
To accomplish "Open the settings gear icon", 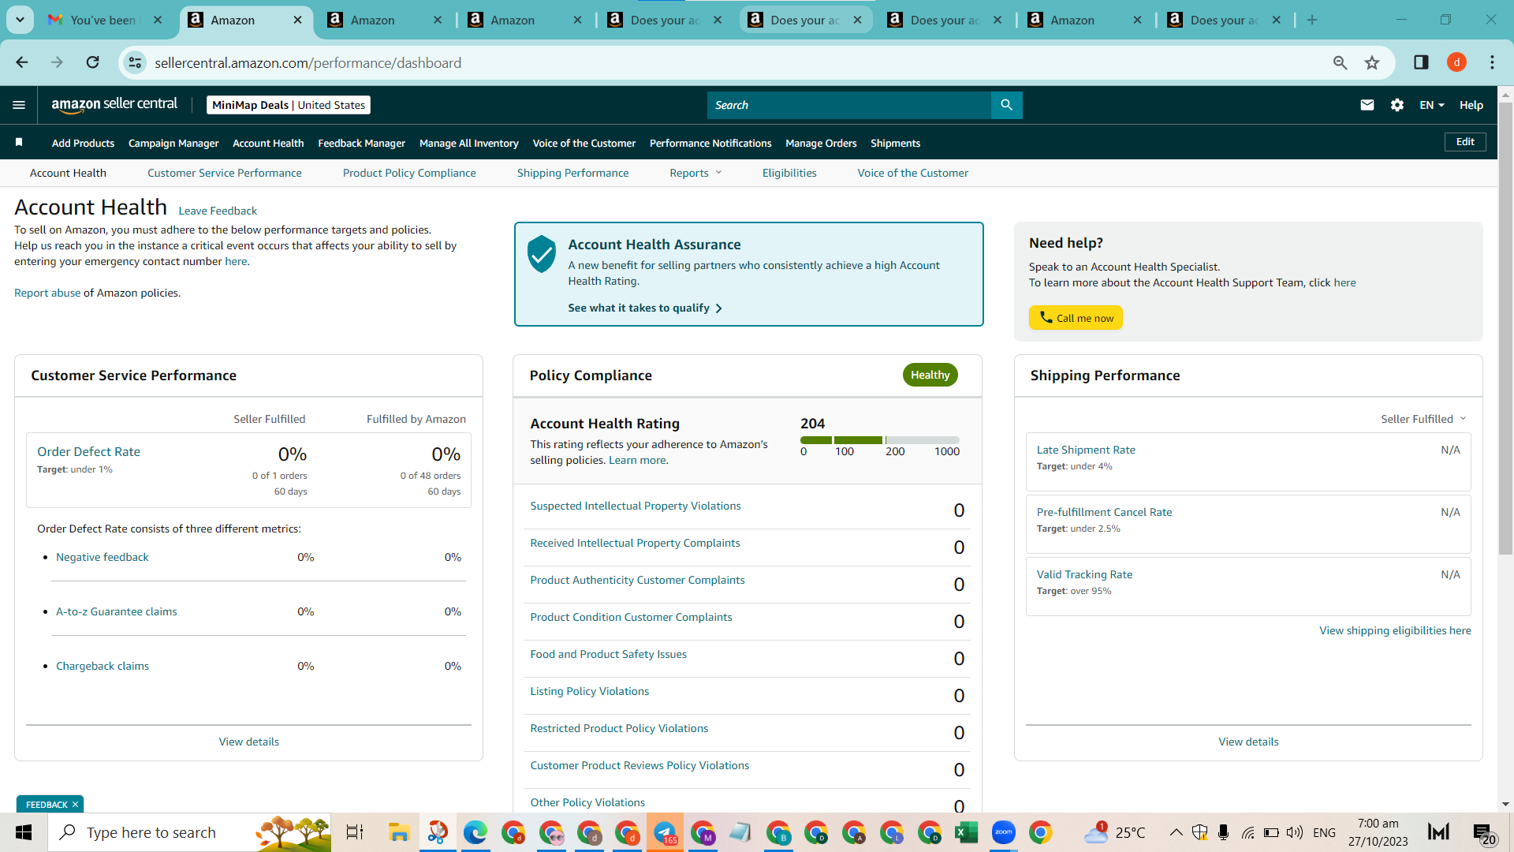I will [1397, 105].
